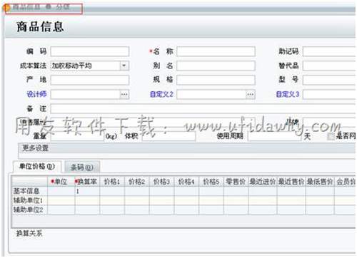Click the 最低售价 column header
Image resolution: width=357 pixels, height=258 pixels.
(320, 182)
